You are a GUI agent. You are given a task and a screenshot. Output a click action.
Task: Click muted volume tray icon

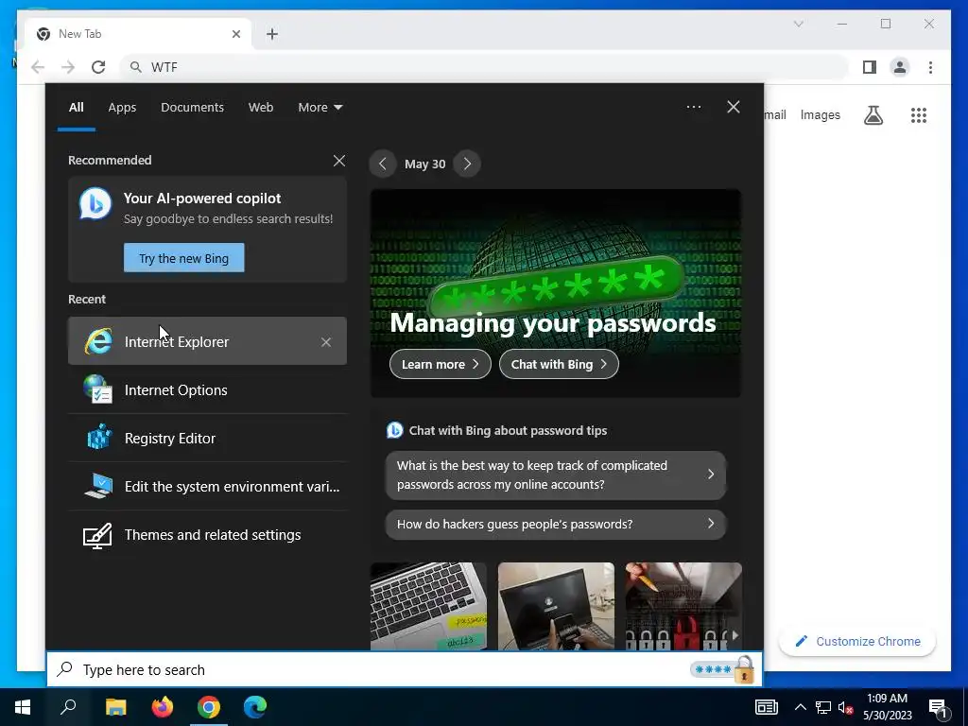pos(846,707)
